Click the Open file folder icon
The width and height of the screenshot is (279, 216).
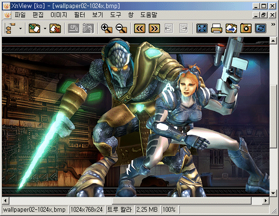(34, 28)
